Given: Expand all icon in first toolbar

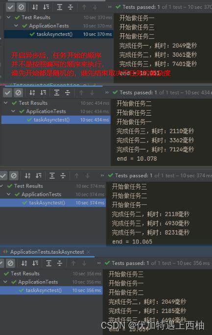Looking at the screenshot, I should 60,7.
